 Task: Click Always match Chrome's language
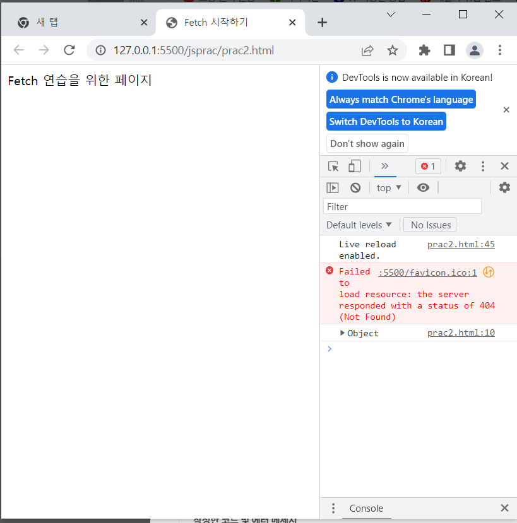[401, 99]
